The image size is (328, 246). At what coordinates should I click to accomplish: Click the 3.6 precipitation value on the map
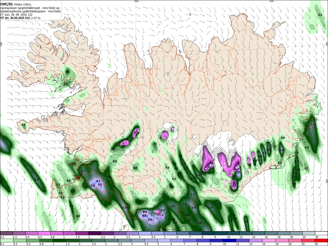[198, 175]
